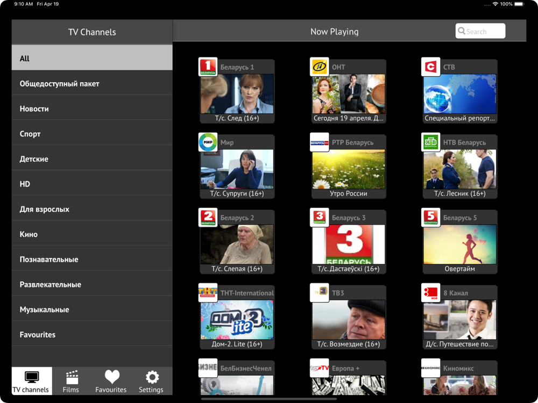Choose the HD category
The image size is (538, 403).
point(92,184)
